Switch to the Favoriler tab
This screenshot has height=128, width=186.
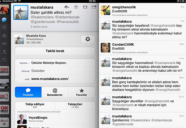click(x=82, y=92)
